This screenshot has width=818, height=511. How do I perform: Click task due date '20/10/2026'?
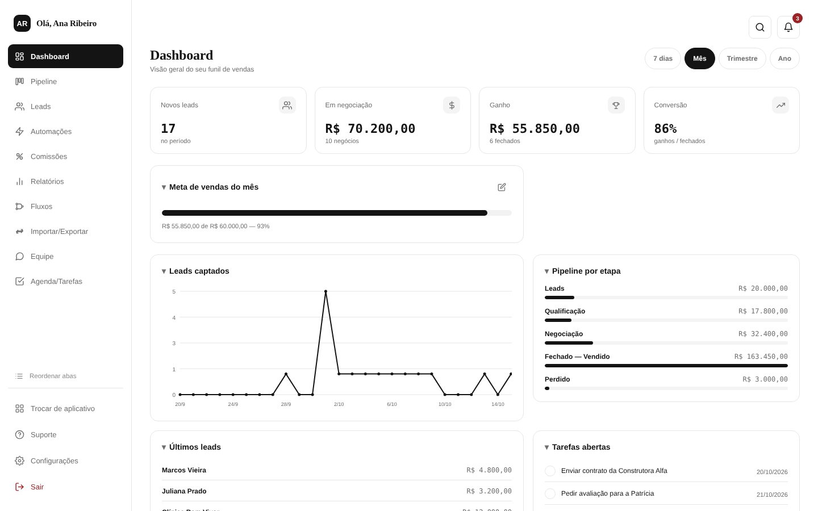(772, 472)
